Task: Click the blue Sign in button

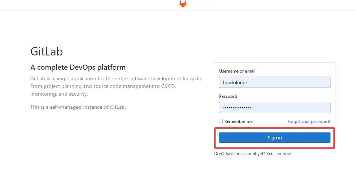Action: point(275,138)
